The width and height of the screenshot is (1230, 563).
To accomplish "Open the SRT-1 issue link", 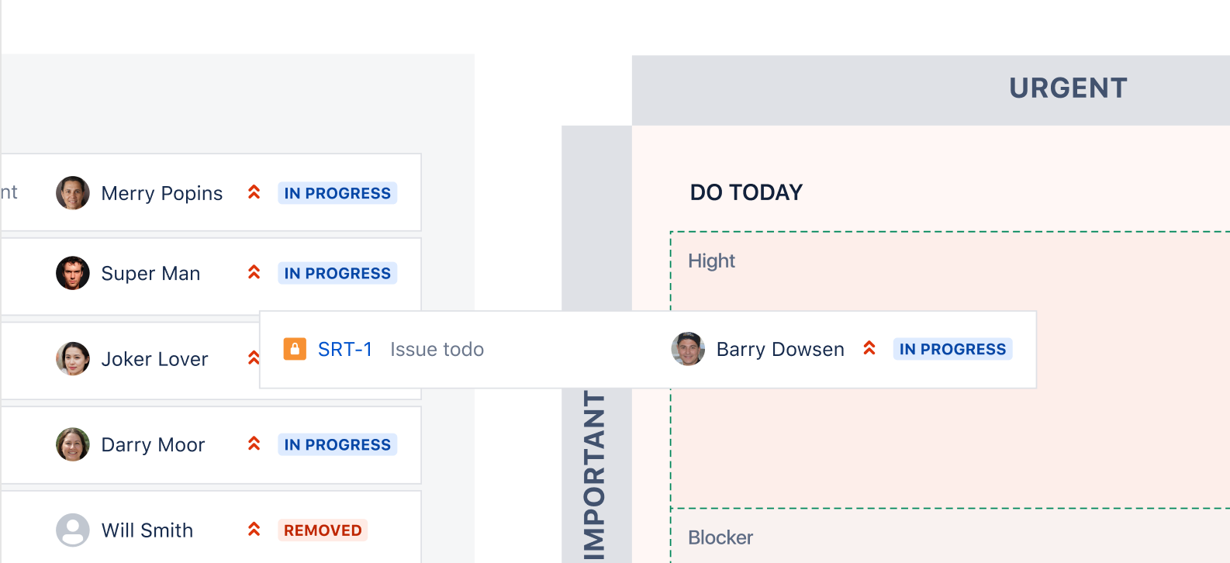I will (x=345, y=350).
